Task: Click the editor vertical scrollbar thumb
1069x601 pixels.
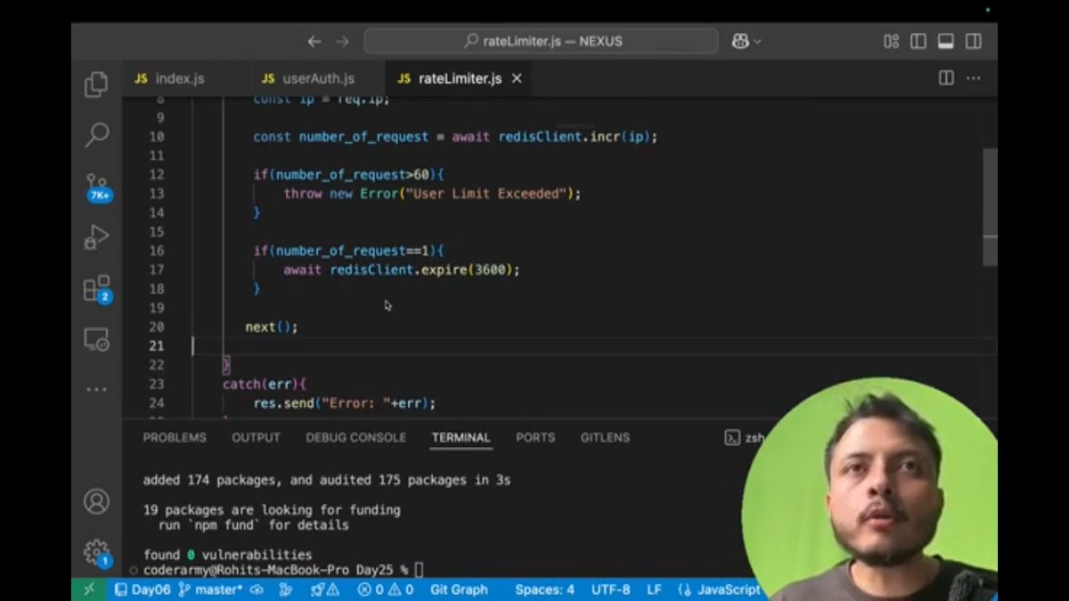Action: (990, 207)
